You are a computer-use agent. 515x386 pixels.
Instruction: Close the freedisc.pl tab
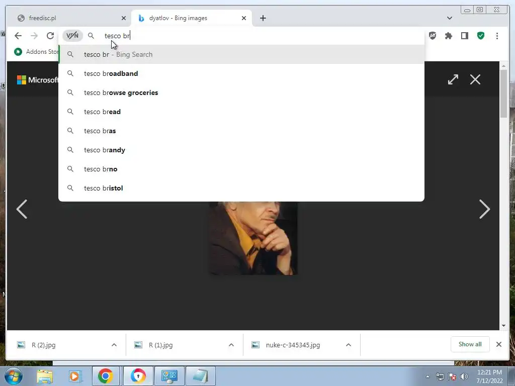(x=124, y=18)
